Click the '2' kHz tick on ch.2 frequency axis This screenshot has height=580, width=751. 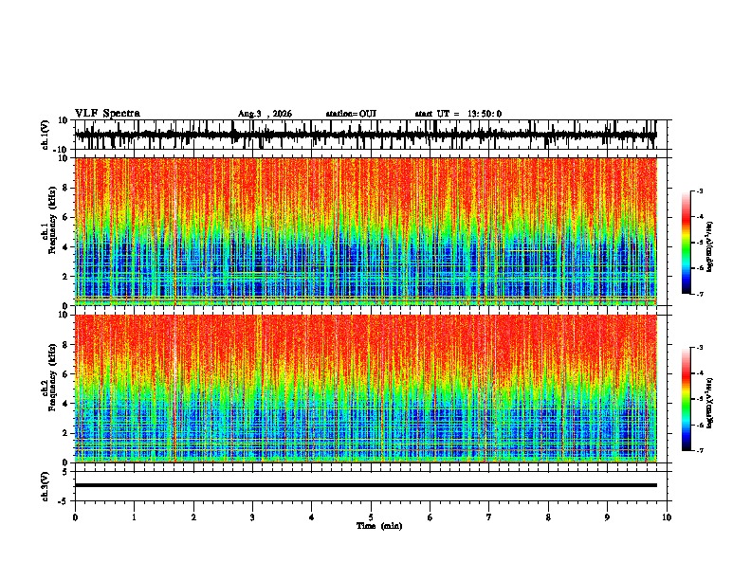pyautogui.click(x=65, y=433)
